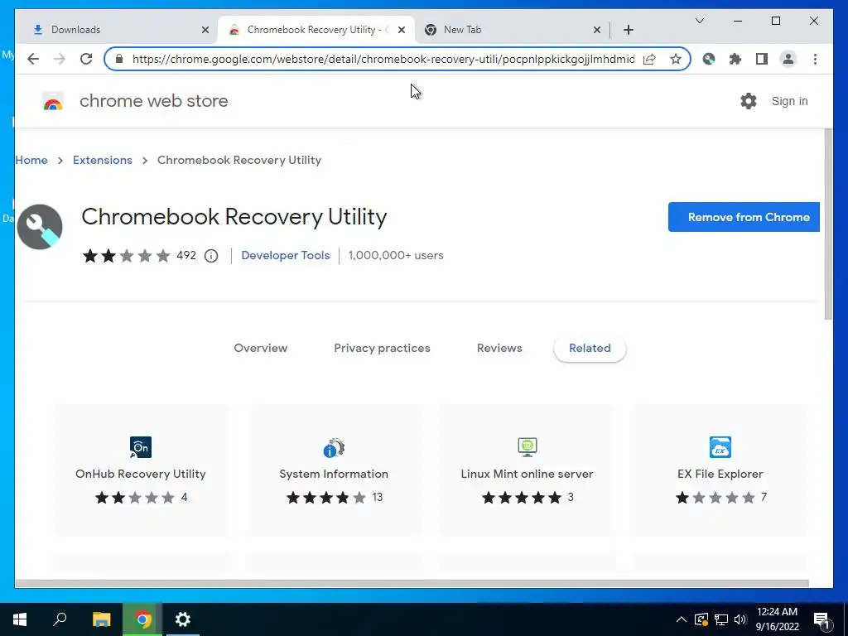848x636 pixels.
Task: Click the star rating of Chromebook Recovery Utility
Action: [126, 256]
